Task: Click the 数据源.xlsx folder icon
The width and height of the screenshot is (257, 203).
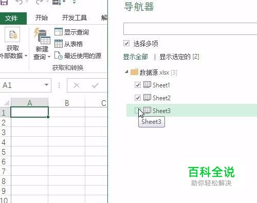Action: click(x=134, y=72)
